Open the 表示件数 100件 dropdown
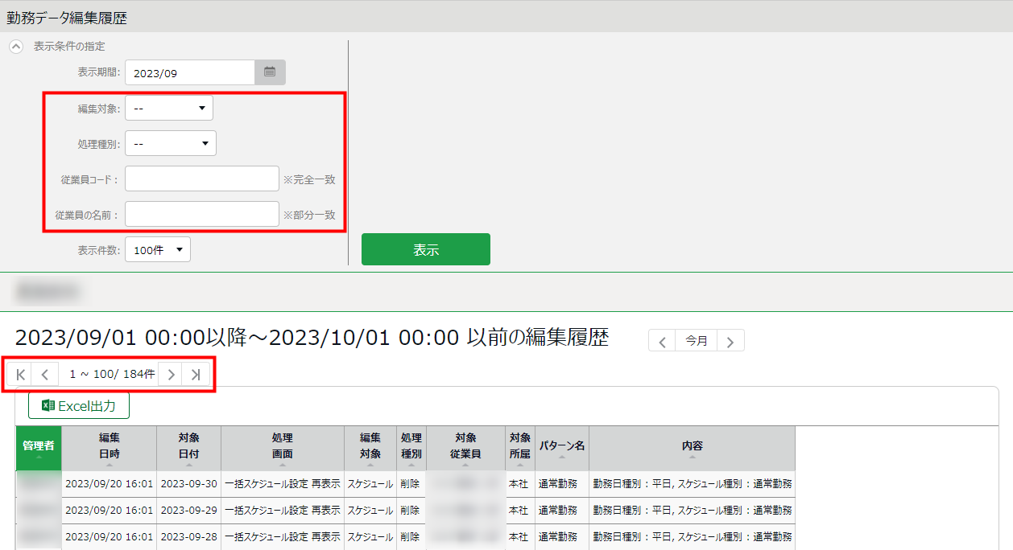Viewport: 1013px width, 550px height. [x=158, y=249]
